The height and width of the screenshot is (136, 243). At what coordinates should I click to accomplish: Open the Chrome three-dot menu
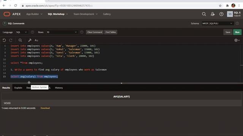click(239, 6)
